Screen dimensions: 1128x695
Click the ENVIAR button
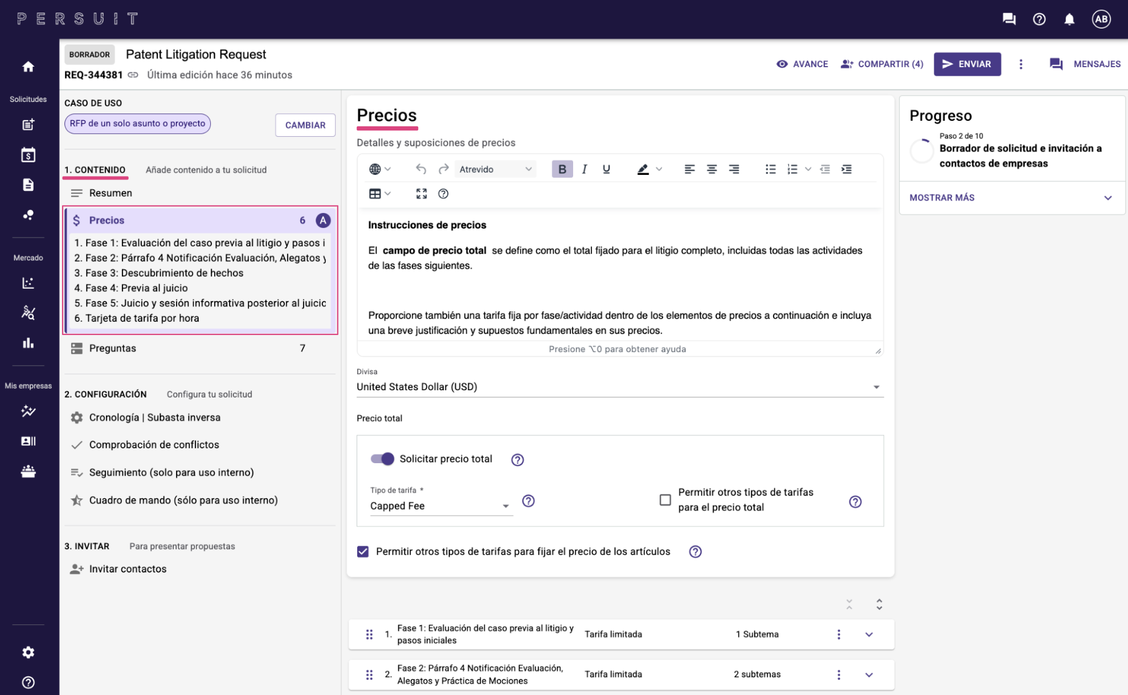[967, 64]
